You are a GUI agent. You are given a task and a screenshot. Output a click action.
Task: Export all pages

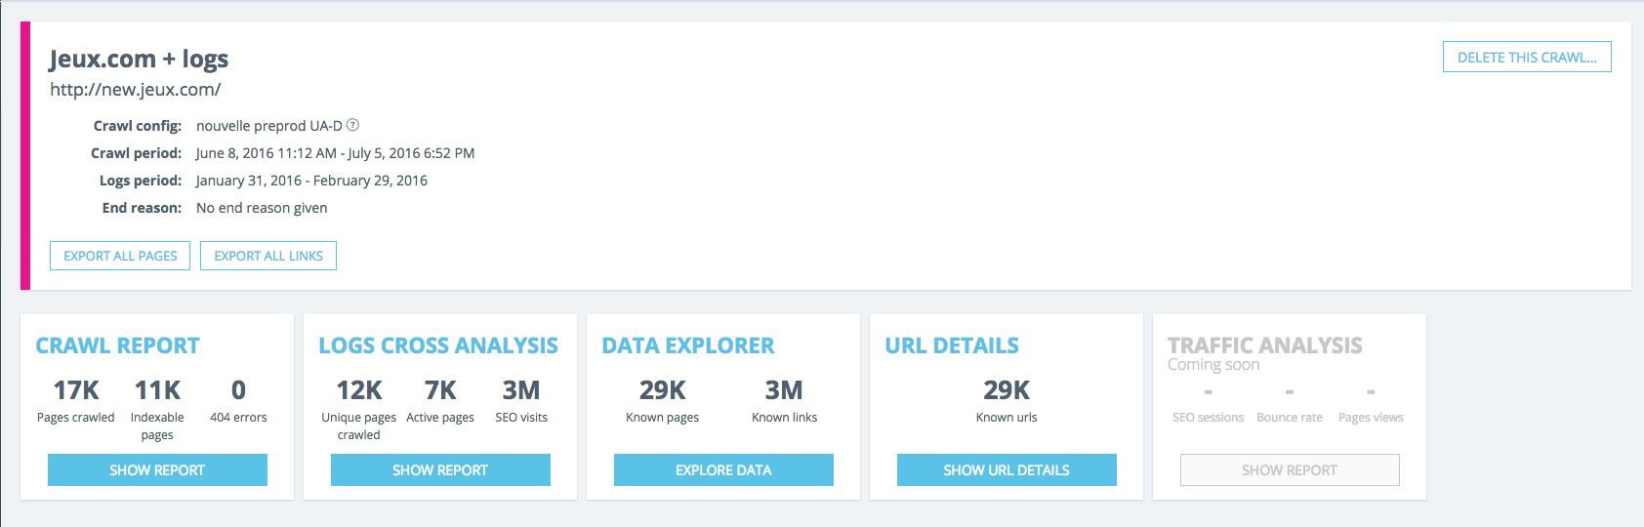(120, 256)
